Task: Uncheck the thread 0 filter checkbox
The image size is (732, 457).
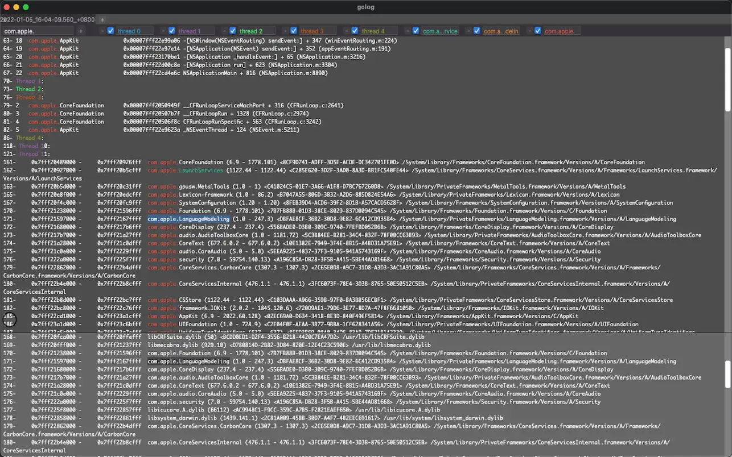Action: tap(111, 31)
